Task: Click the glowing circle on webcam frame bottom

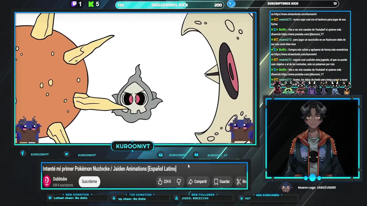Action: (313, 178)
